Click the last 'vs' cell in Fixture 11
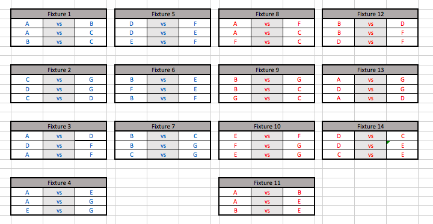The height and width of the screenshot is (224, 433). point(267,210)
